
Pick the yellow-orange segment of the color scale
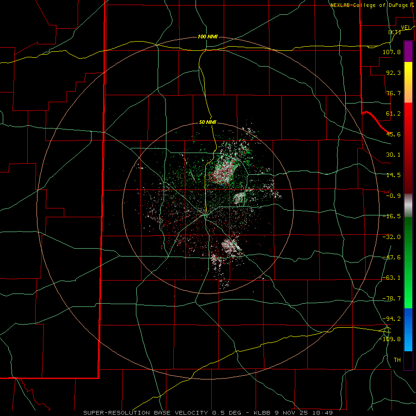coord(408,82)
